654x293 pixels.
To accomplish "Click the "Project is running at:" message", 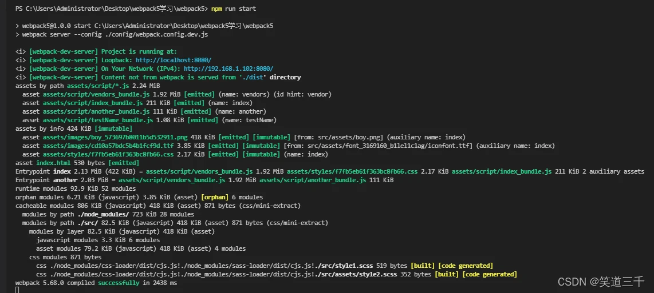I will (x=139, y=51).
